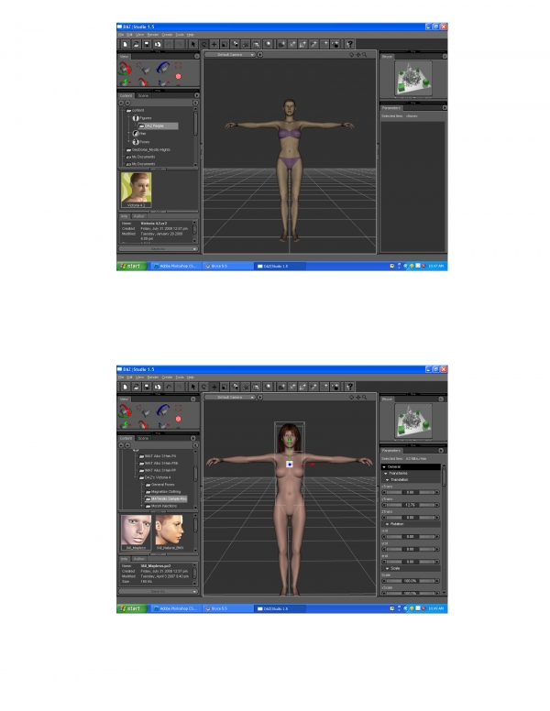Click the arrow button beside 10:49 AM camera dropdown

point(260,398)
